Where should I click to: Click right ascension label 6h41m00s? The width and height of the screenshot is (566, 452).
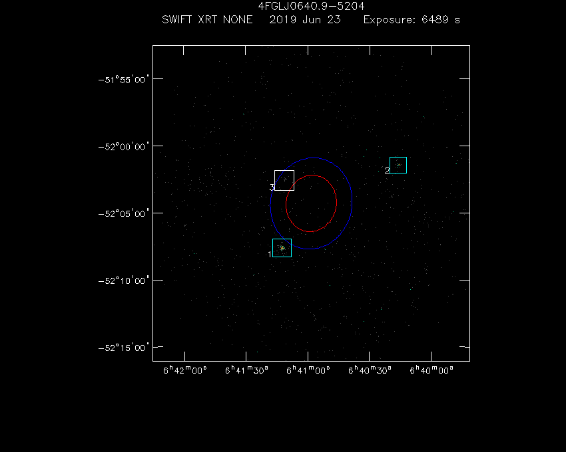308,370
